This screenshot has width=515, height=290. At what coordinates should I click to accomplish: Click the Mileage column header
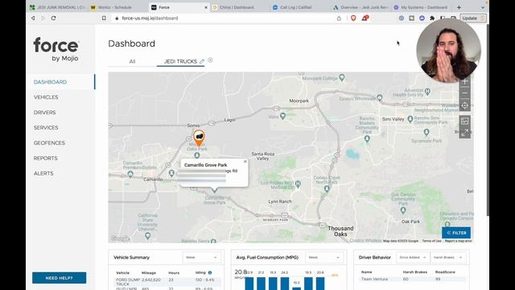click(148, 272)
